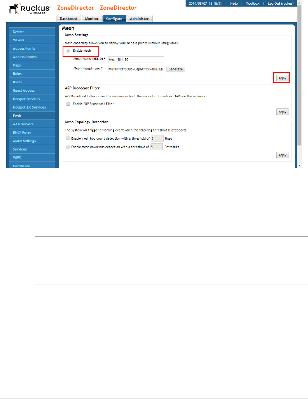Open WIPS configuration
This screenshot has width=308, height=399.
pos(32,157)
